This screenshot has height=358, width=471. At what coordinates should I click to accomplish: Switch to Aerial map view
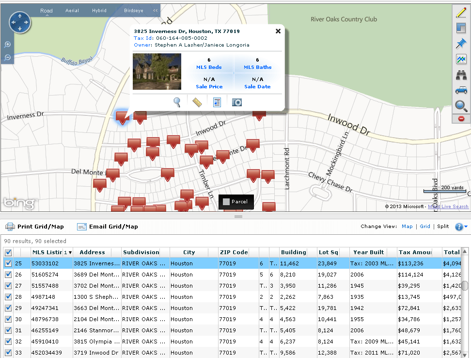coord(72,11)
